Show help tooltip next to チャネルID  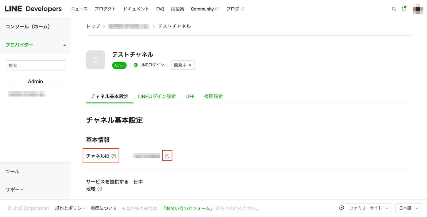[x=114, y=156]
